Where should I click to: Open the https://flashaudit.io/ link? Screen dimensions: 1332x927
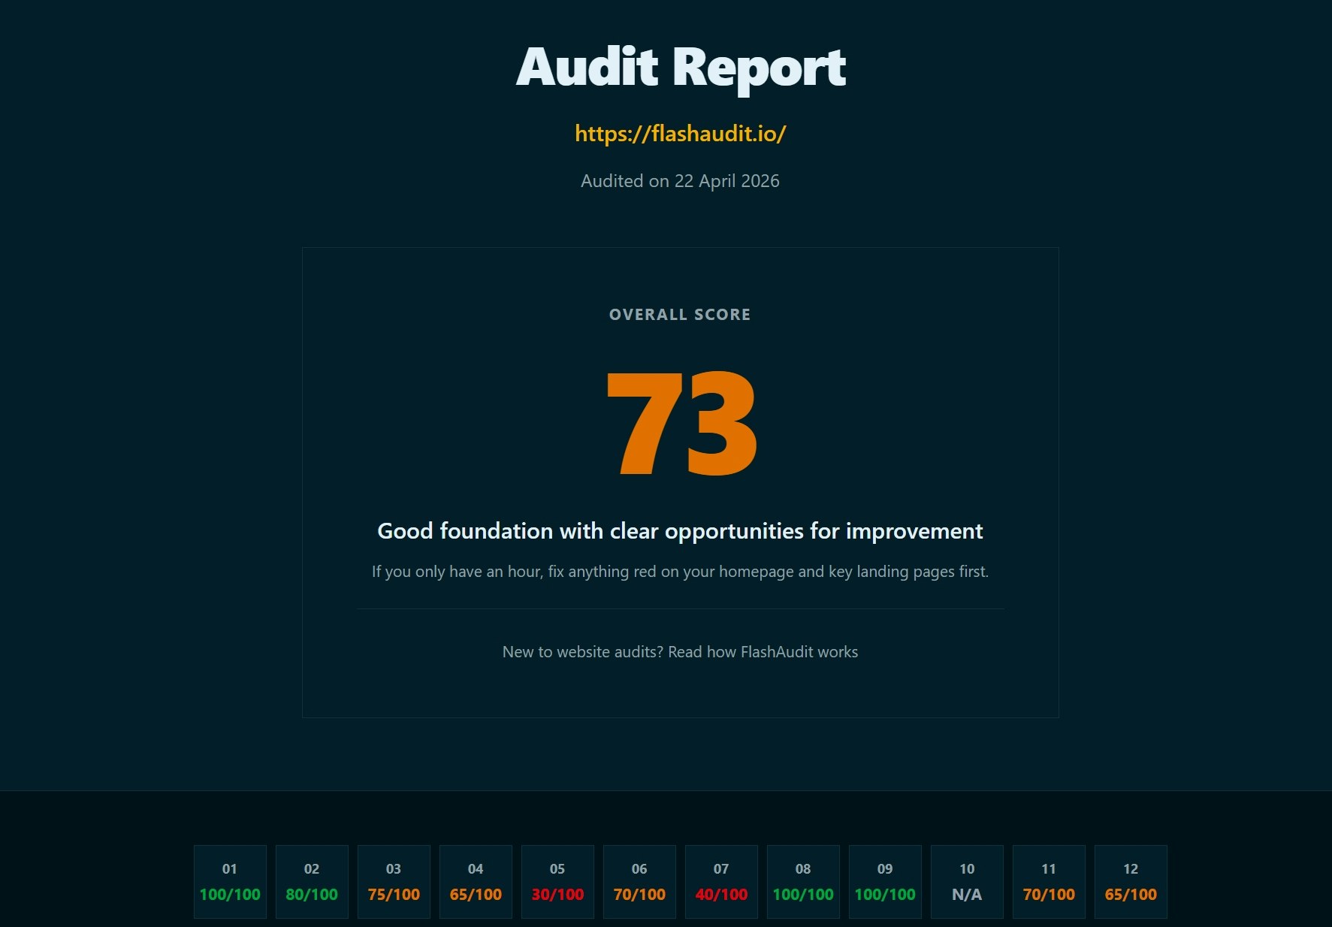coord(680,135)
